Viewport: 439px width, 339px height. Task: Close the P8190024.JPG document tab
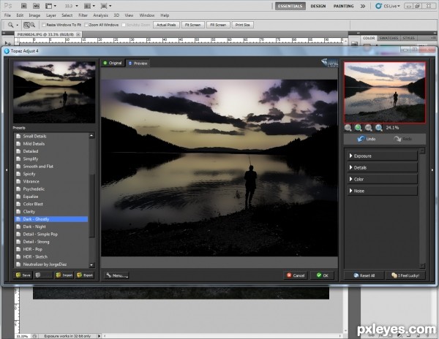78,34
